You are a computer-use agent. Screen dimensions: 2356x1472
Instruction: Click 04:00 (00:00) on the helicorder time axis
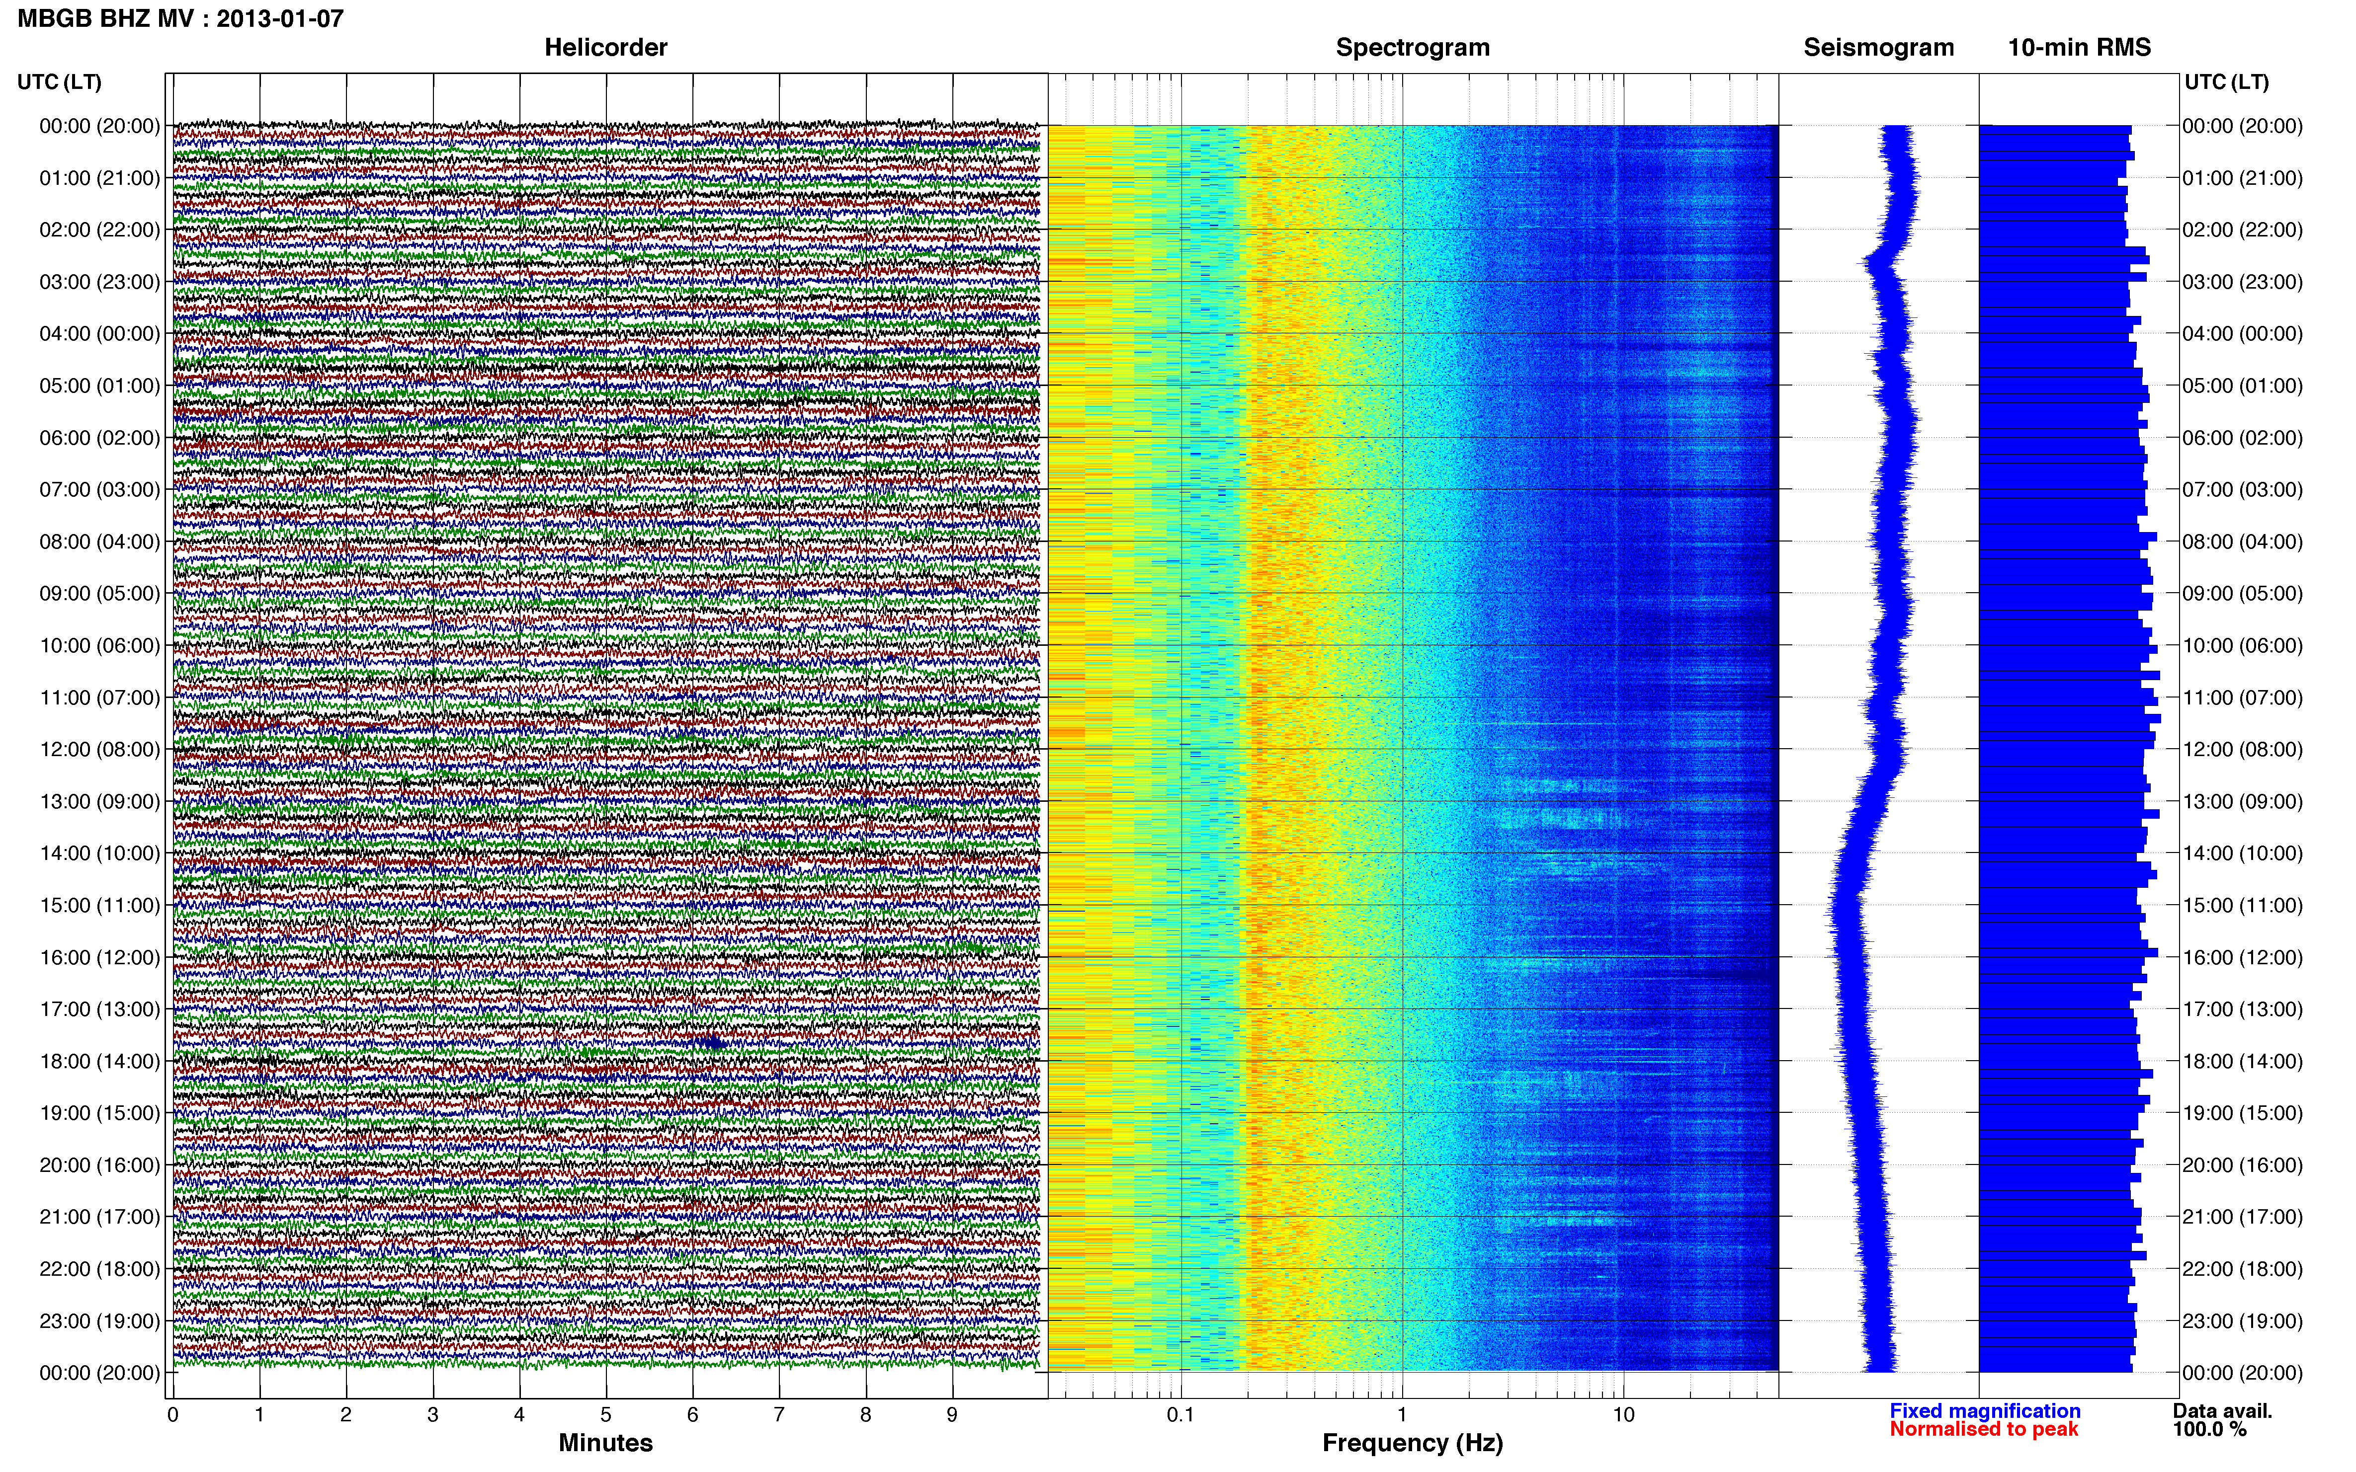99,334
